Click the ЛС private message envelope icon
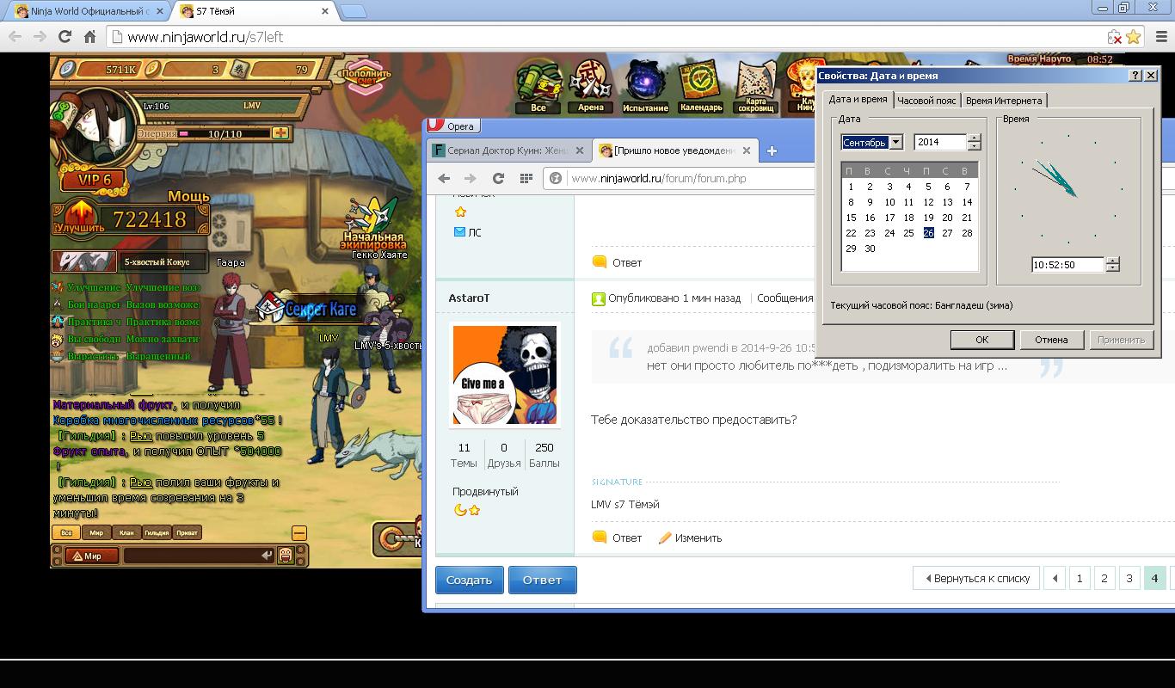Screen dimensions: 1175x688 (x=459, y=232)
